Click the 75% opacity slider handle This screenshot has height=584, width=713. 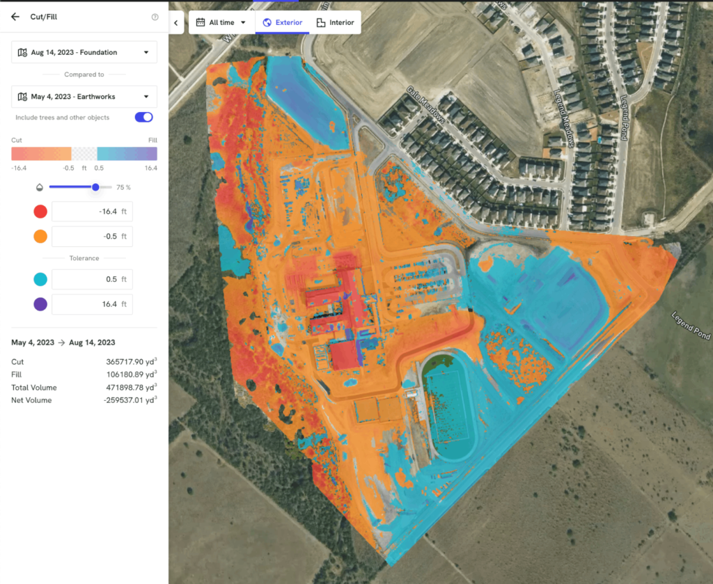click(95, 187)
